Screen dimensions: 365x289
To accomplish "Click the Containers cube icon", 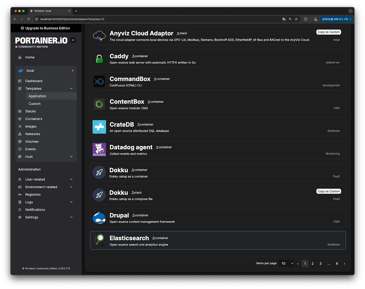I will pyautogui.click(x=20, y=119).
